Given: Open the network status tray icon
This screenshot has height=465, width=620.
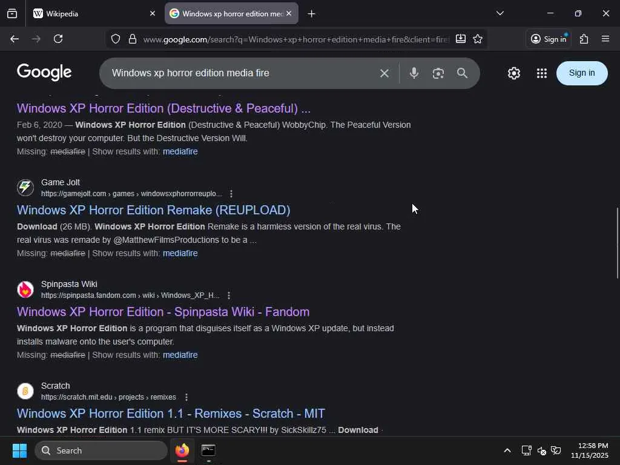Looking at the screenshot, I should tap(526, 450).
